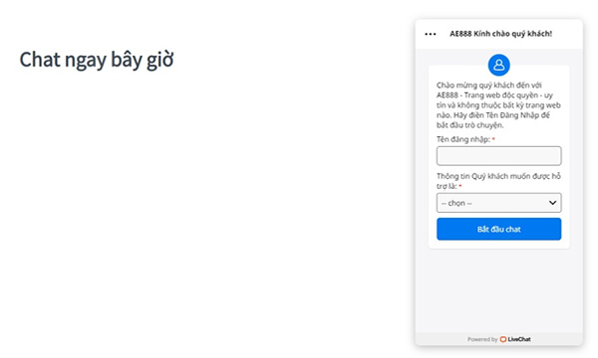Click the empty gray area below the form card
598x358 pixels.
tap(499, 291)
